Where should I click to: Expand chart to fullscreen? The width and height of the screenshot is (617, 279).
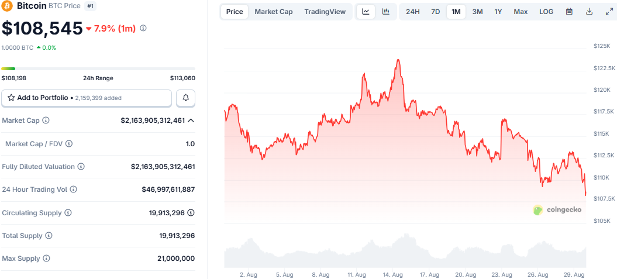click(609, 12)
